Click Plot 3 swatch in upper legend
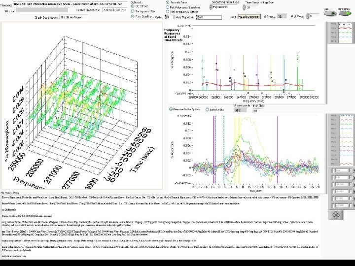 [345, 37]
